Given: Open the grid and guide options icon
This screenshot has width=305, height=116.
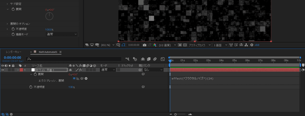Looking at the screenshot, I should tap(118, 45).
